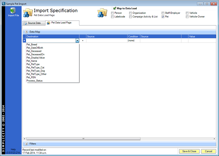Choose Pet_DeceasedOn from the list
This screenshot has height=156, width=219.
pyautogui.click(x=53, y=54)
